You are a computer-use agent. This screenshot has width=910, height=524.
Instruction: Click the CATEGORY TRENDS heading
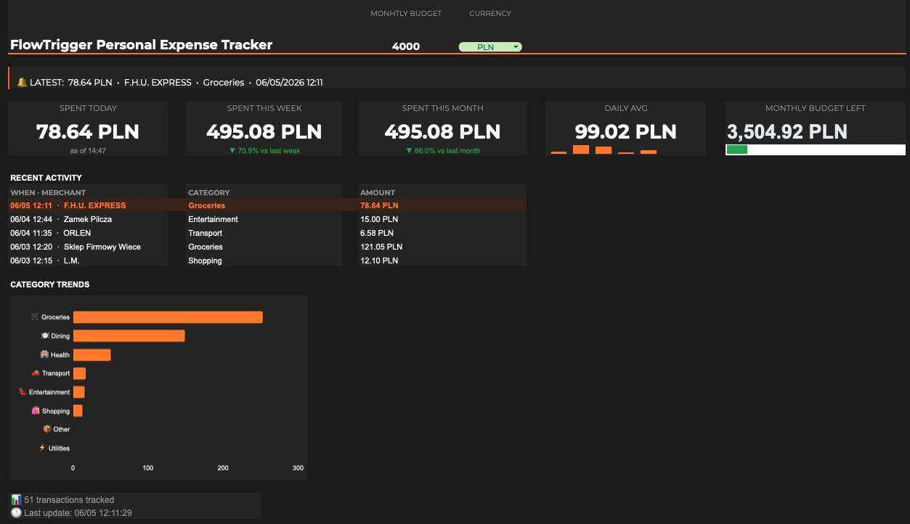50,284
